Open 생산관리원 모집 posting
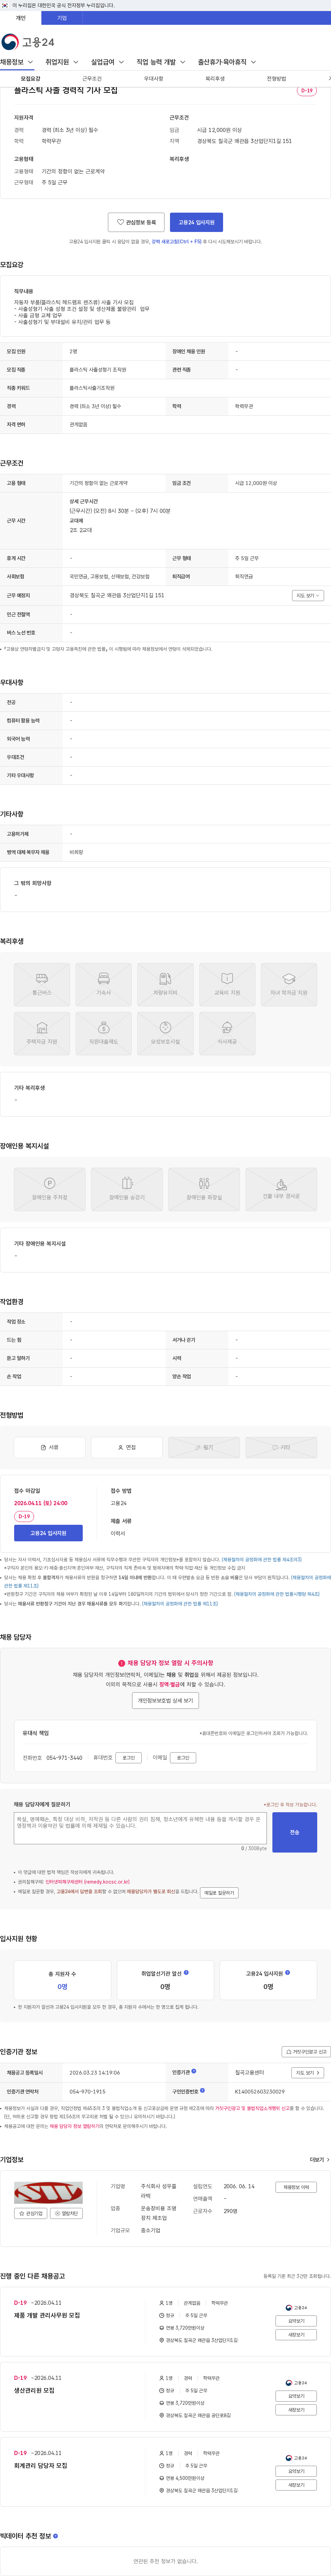Screen dimensions: 331x2576 tap(34, 2390)
